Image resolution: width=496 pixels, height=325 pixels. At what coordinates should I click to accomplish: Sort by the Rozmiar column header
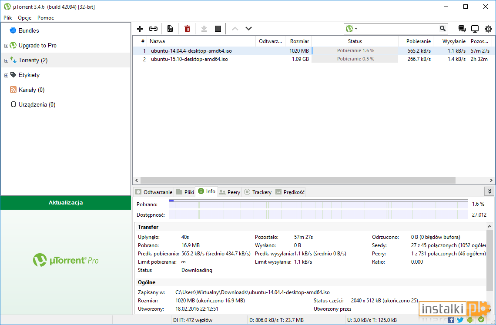(298, 41)
